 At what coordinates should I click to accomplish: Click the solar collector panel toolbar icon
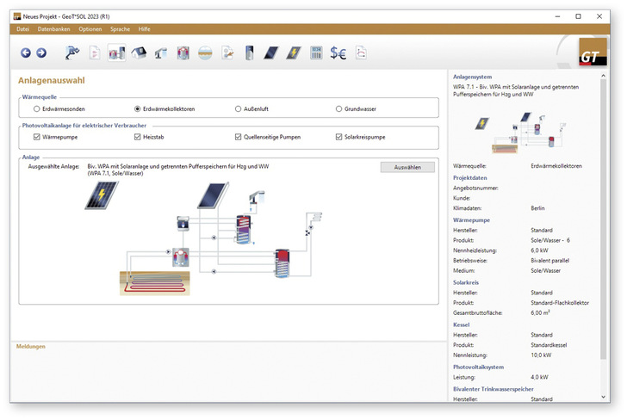click(x=271, y=53)
